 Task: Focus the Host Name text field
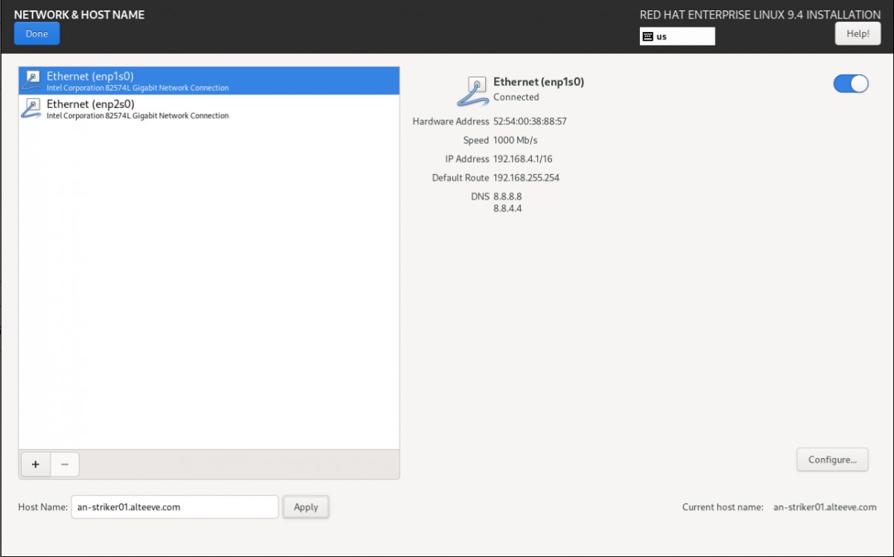tap(174, 507)
